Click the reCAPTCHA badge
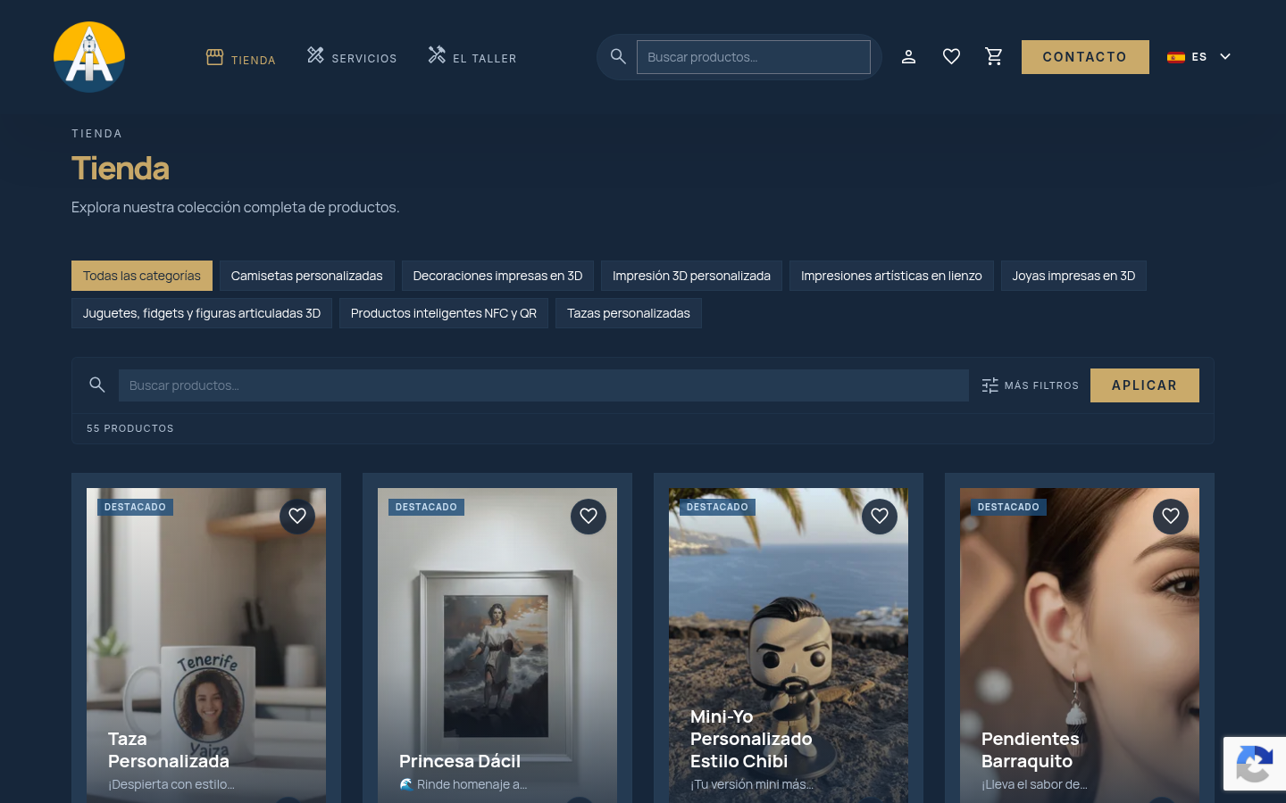The height and width of the screenshot is (803, 1286). pyautogui.click(x=1255, y=764)
